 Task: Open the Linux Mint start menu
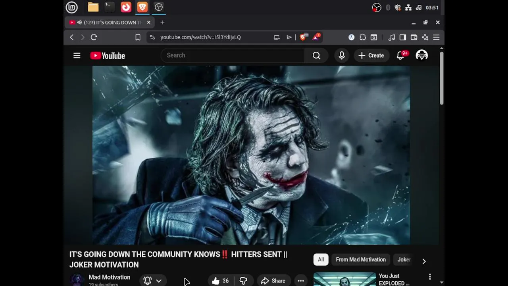(72, 7)
